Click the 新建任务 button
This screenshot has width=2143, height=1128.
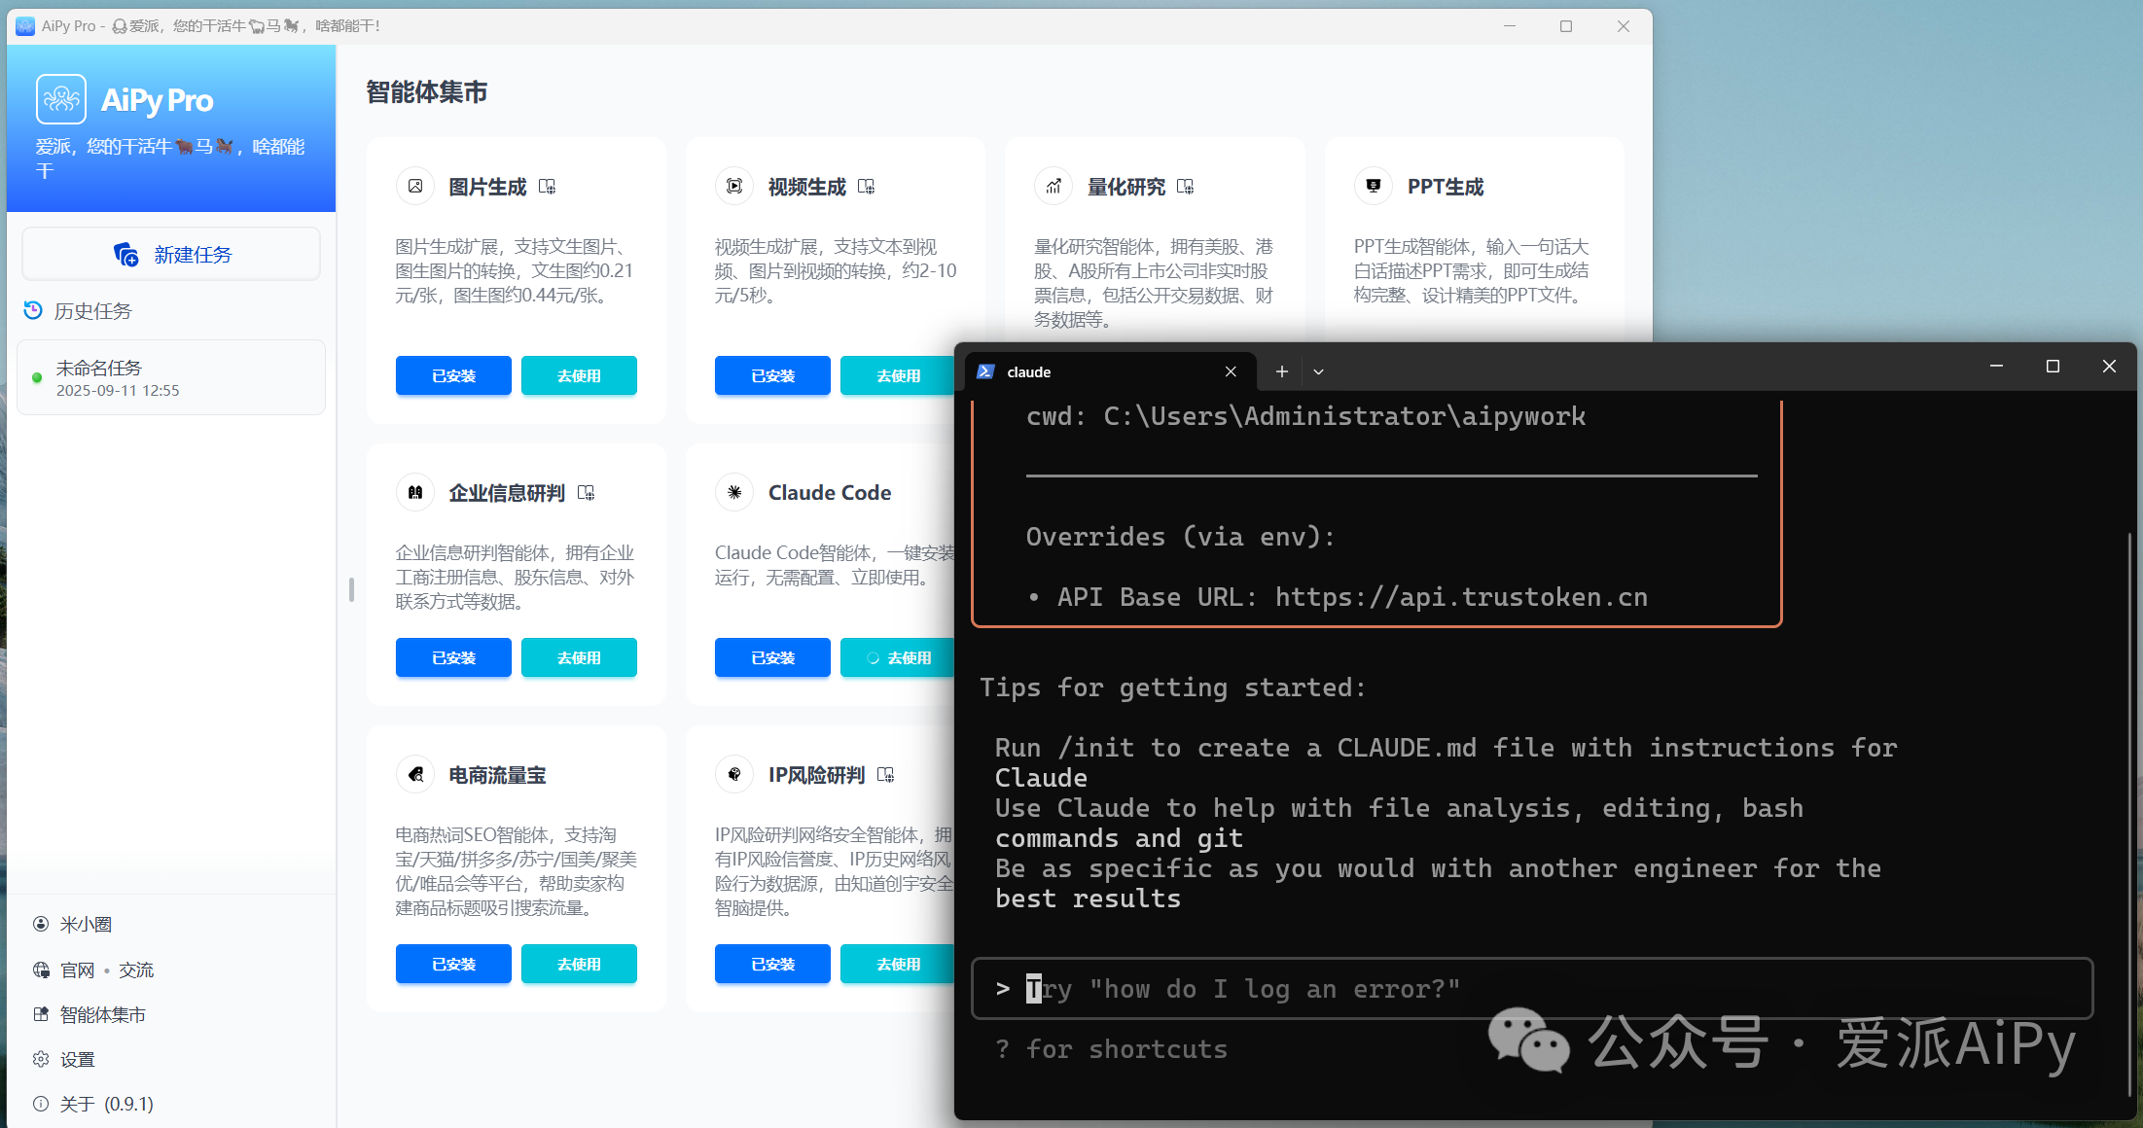tap(171, 255)
